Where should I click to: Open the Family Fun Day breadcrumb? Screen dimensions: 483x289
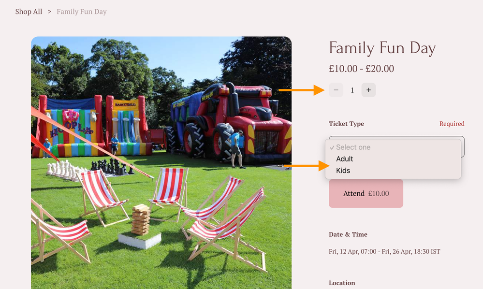click(82, 12)
